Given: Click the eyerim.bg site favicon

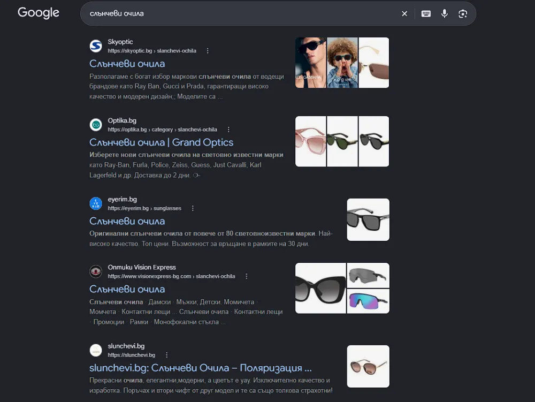Looking at the screenshot, I should pos(96,204).
